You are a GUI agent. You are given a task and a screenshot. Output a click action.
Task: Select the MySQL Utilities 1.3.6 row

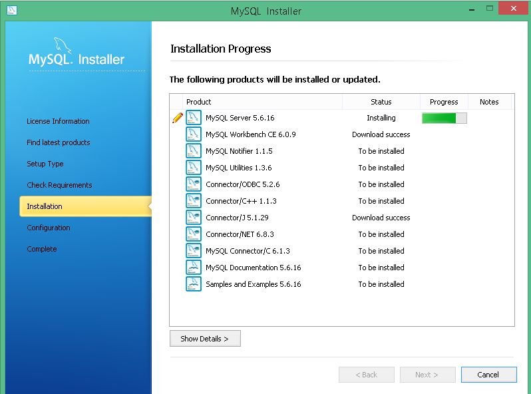click(x=239, y=168)
